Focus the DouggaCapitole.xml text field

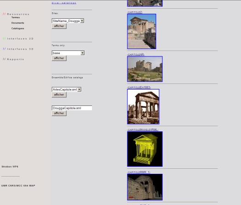[72, 108]
